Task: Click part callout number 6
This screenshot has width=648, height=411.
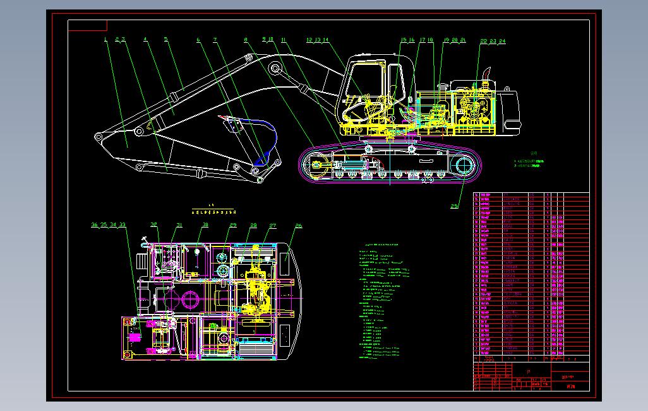Action: click(198, 40)
